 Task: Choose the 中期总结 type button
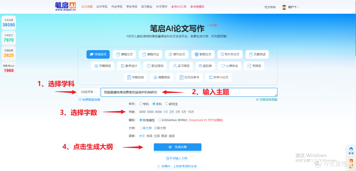[x=135, y=77]
